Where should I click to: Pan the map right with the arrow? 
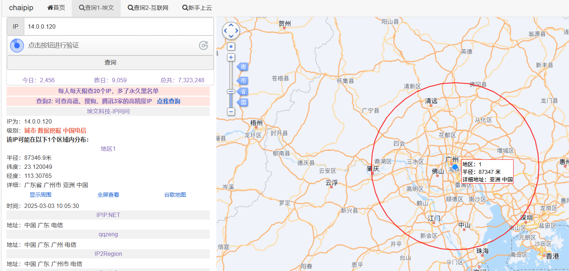237,31
